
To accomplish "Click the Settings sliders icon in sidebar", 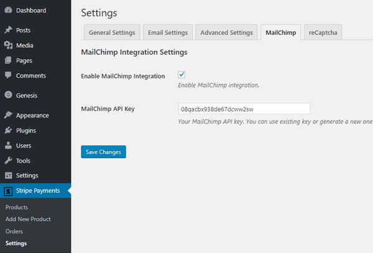I will (8, 175).
